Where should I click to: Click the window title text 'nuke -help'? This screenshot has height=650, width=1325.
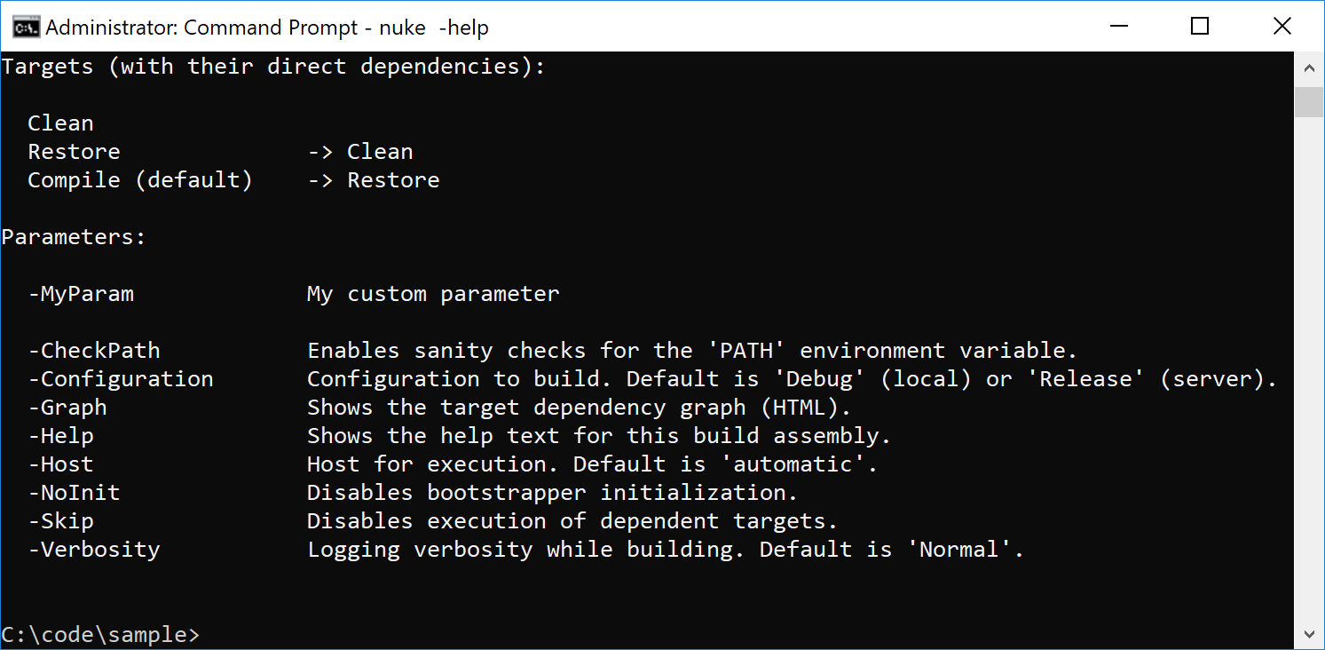click(x=434, y=28)
